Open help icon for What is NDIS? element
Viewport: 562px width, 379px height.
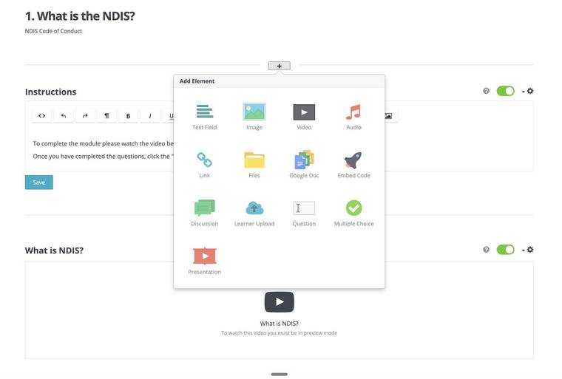(486, 249)
